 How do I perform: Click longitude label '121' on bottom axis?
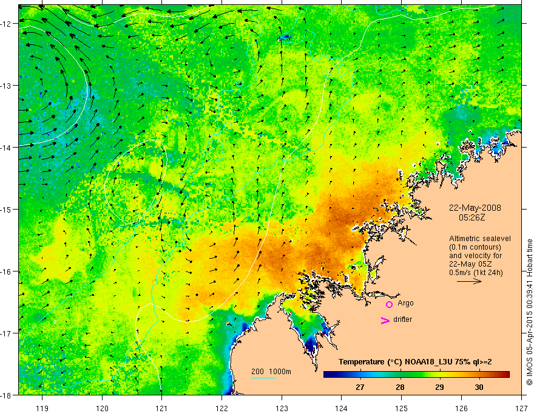(x=162, y=408)
